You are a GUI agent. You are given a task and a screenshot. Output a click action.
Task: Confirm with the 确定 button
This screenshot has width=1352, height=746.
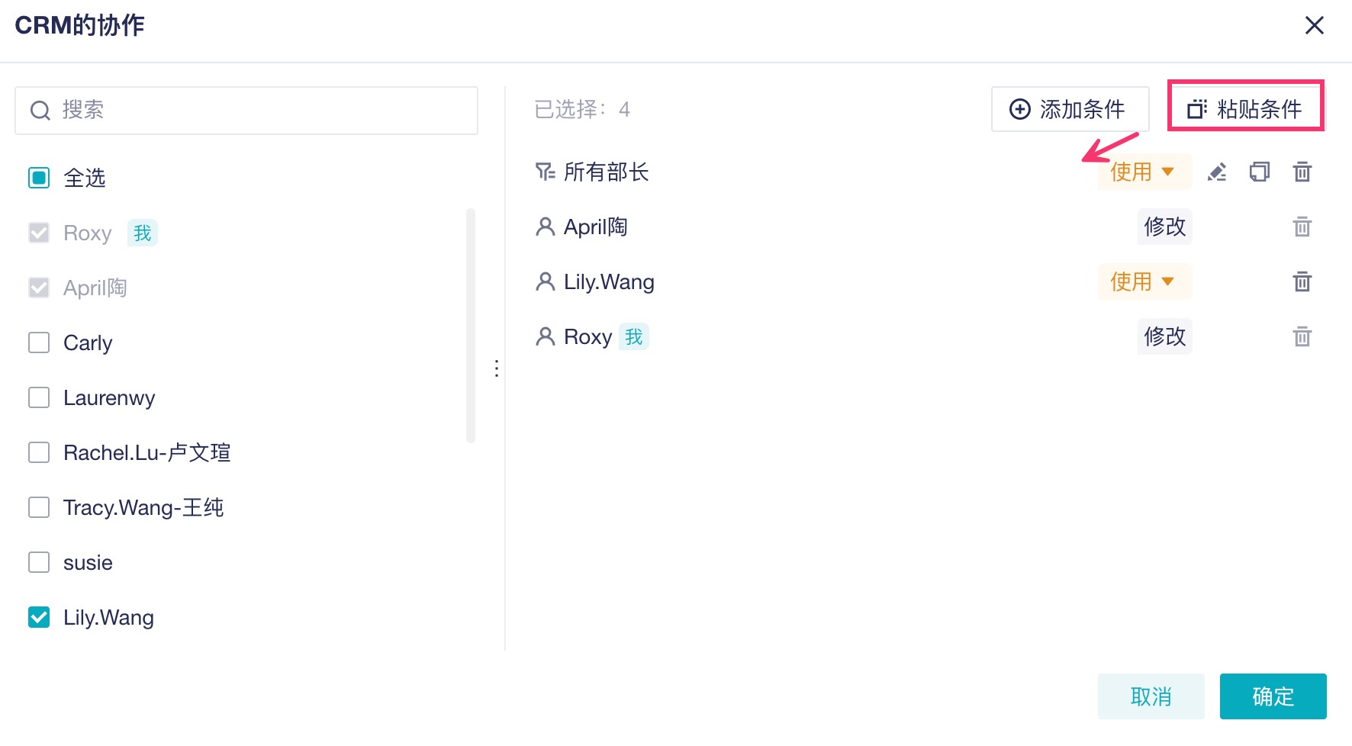click(1272, 696)
